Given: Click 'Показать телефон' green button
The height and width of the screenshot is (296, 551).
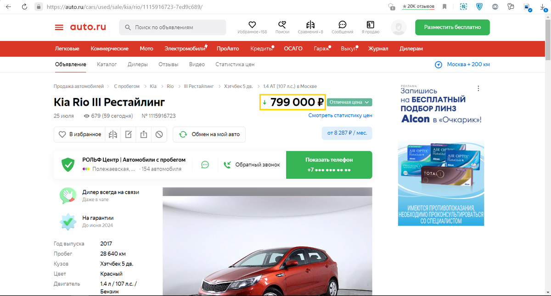Looking at the screenshot, I should click(x=329, y=165).
